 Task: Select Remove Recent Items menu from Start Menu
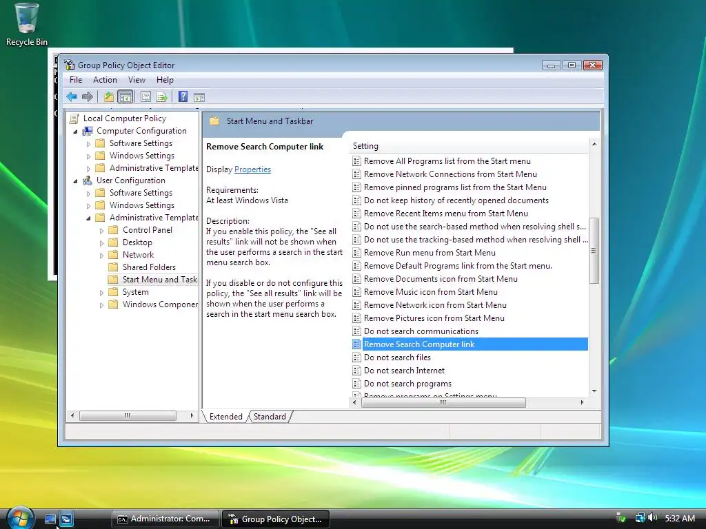pyautogui.click(x=446, y=214)
